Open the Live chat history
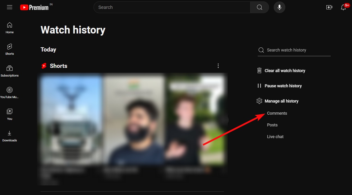352x195 pixels. coord(275,136)
